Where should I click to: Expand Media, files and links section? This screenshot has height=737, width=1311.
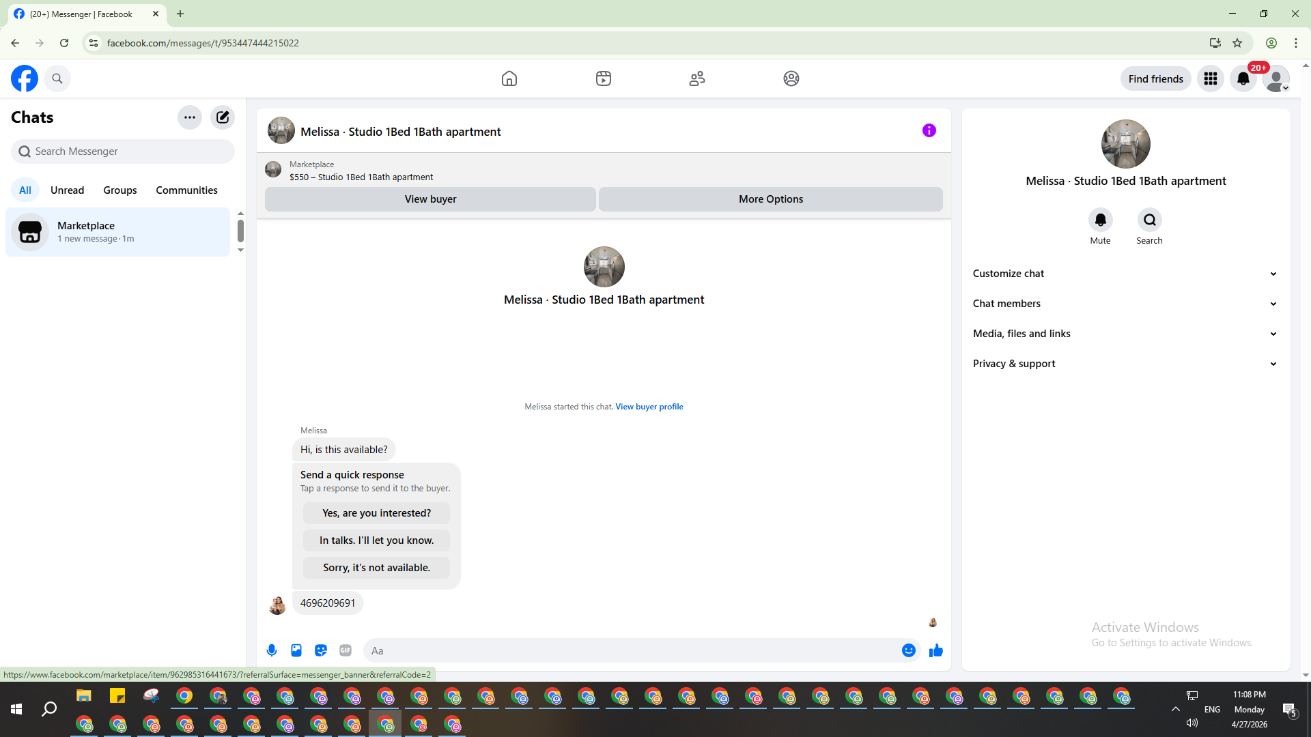[x=1126, y=334]
